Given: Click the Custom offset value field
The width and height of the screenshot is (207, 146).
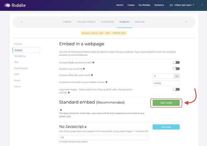Looking at the screenshot, I should click(163, 76).
